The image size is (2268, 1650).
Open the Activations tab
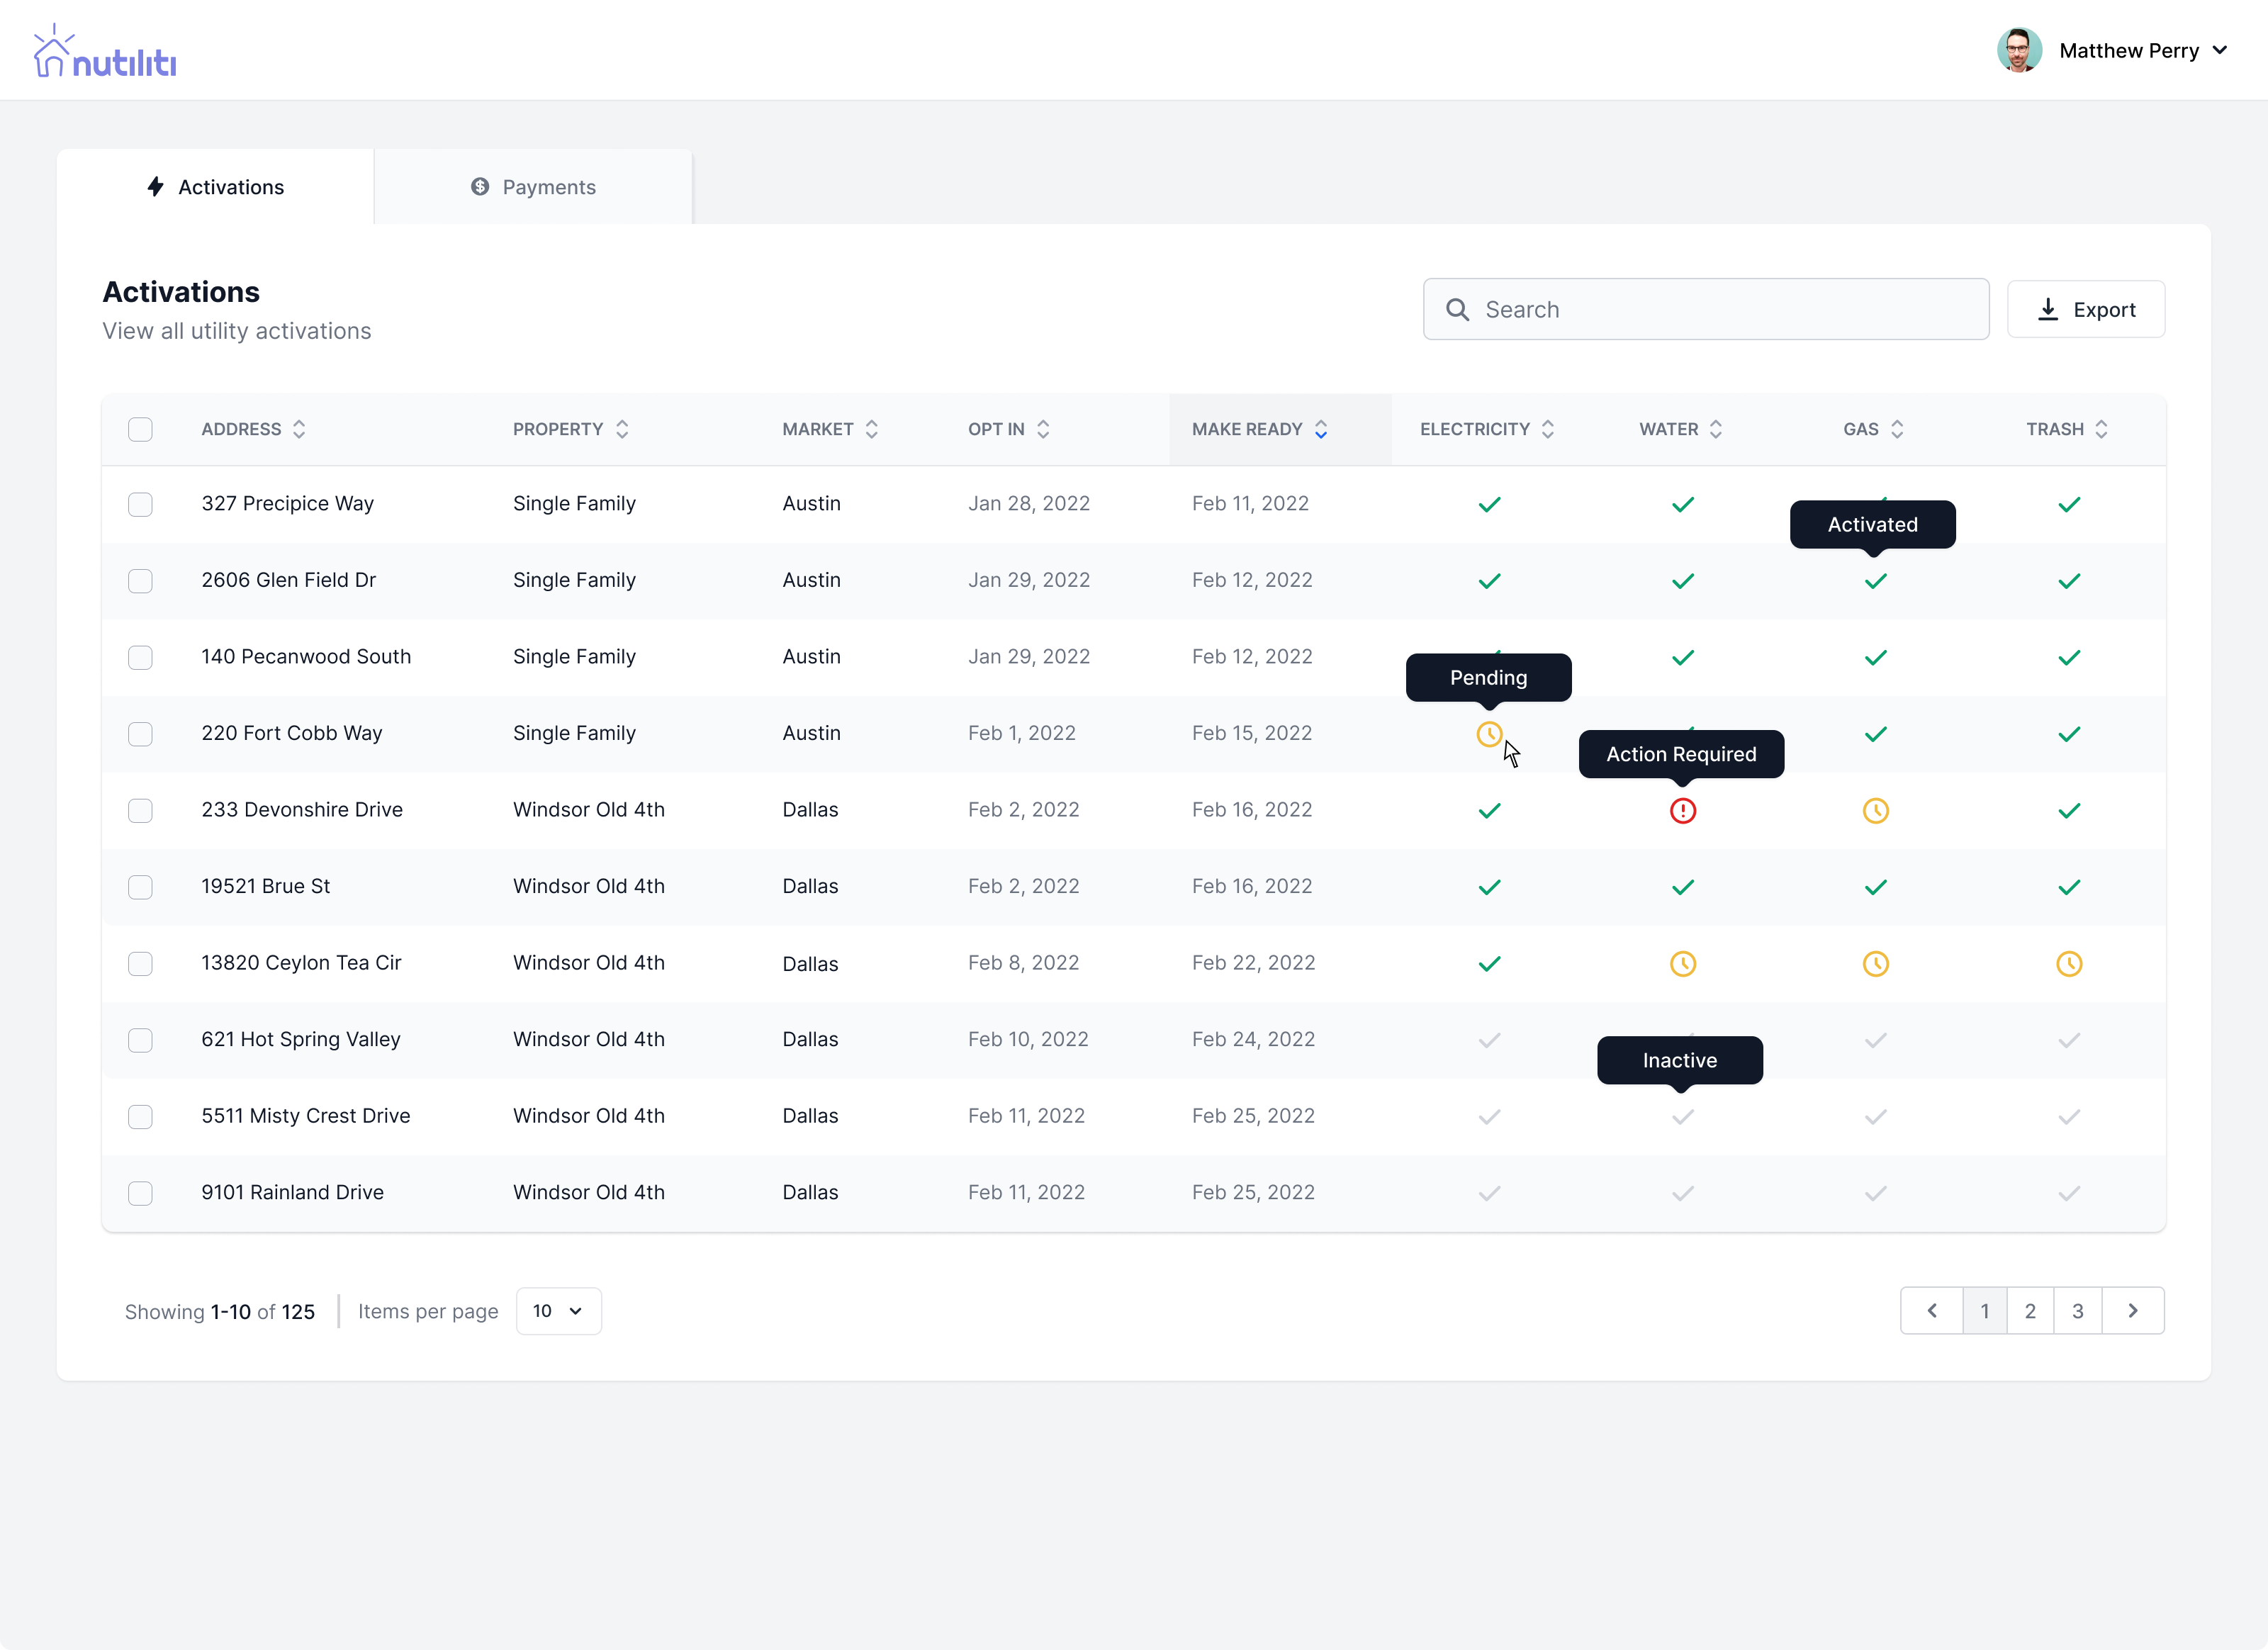click(215, 187)
